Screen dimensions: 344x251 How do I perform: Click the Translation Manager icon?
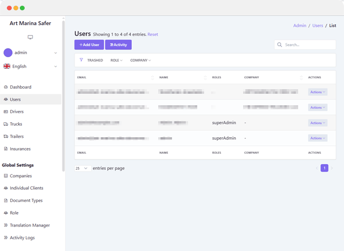[6, 225]
